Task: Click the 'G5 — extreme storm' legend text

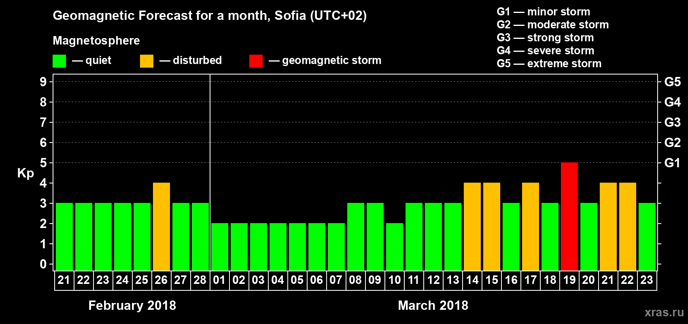Action: [549, 64]
